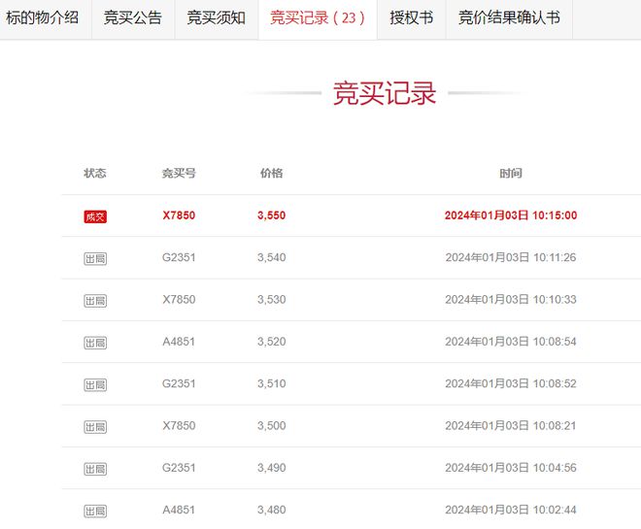Click the time 2024年01月03日 10:02:44
The image size is (641, 529).
[511, 510]
